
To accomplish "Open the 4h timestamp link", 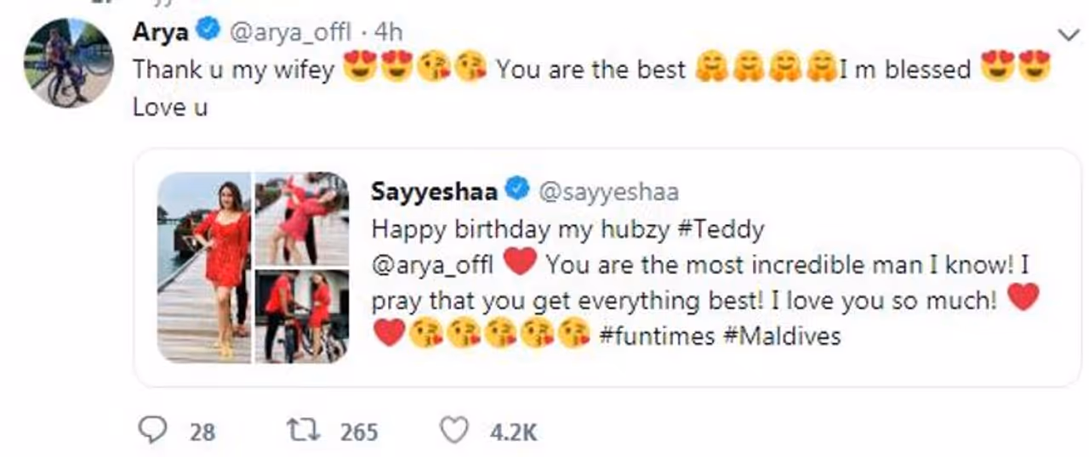I will [x=388, y=32].
